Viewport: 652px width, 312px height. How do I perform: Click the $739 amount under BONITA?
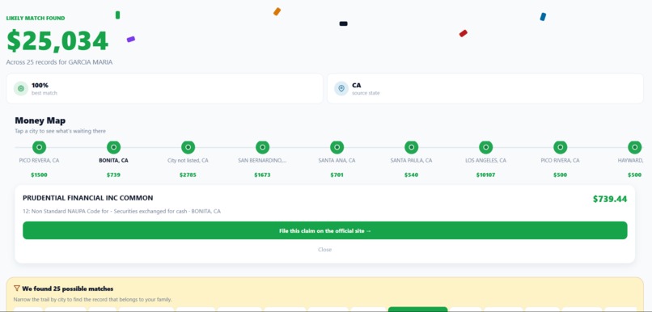click(113, 175)
